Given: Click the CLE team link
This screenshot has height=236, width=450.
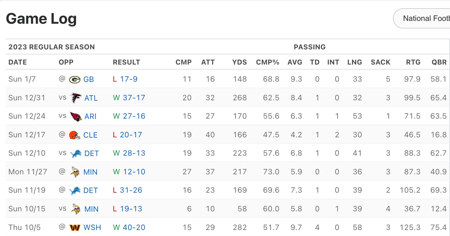Looking at the screenshot, I should tap(90, 135).
